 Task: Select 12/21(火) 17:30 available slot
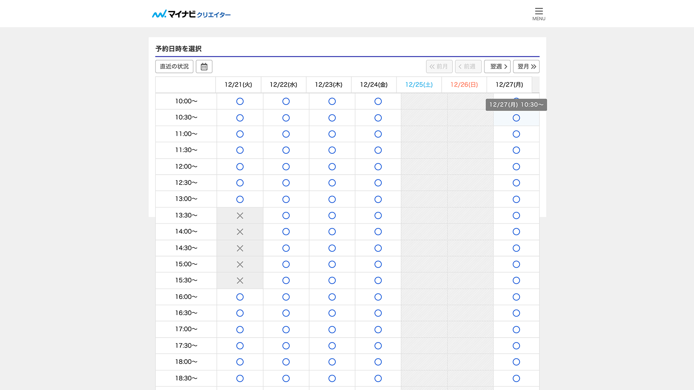click(x=240, y=346)
